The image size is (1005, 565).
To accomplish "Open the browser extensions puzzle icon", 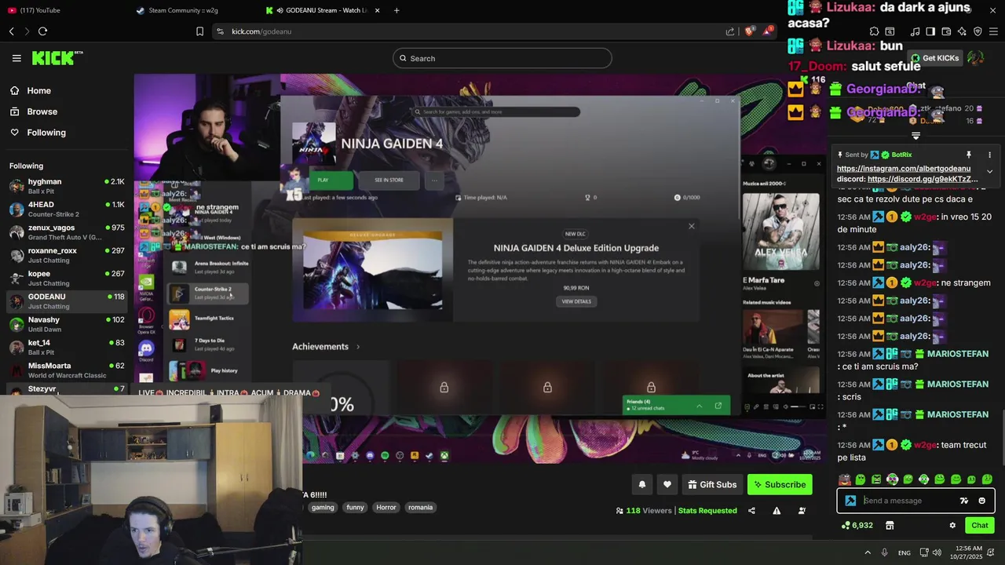I will [874, 31].
